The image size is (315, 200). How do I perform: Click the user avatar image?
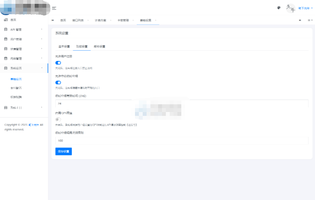[291, 8]
